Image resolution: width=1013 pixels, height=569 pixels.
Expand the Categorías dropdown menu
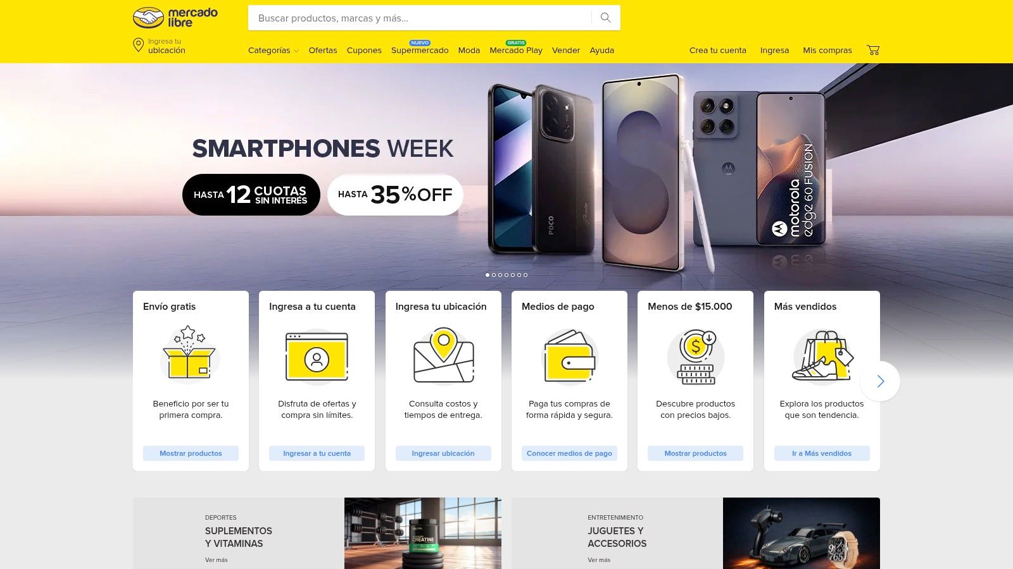tap(274, 51)
